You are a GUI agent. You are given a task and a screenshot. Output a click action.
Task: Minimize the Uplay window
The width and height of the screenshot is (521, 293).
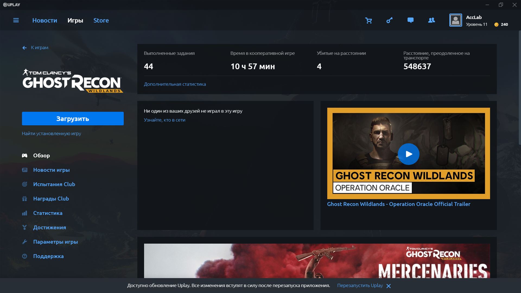487,5
